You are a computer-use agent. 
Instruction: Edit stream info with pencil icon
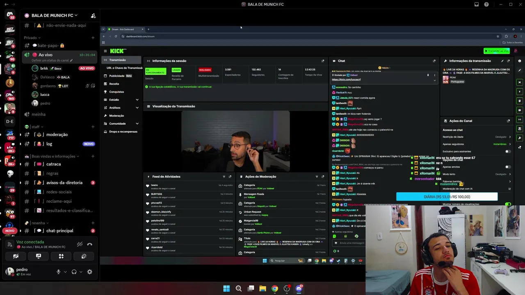point(502,61)
